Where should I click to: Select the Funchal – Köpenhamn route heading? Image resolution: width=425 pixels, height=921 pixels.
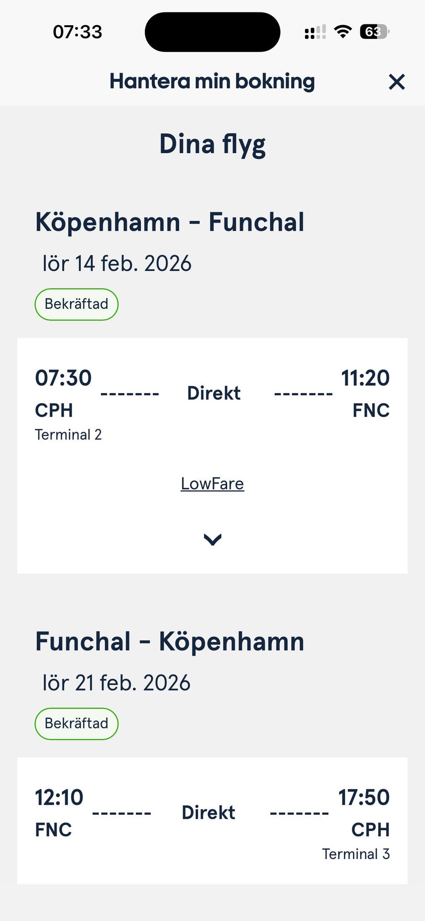click(x=170, y=642)
